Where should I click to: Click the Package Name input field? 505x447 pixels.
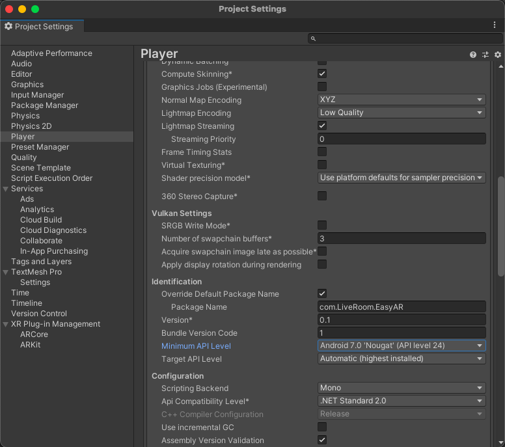pyautogui.click(x=402, y=307)
